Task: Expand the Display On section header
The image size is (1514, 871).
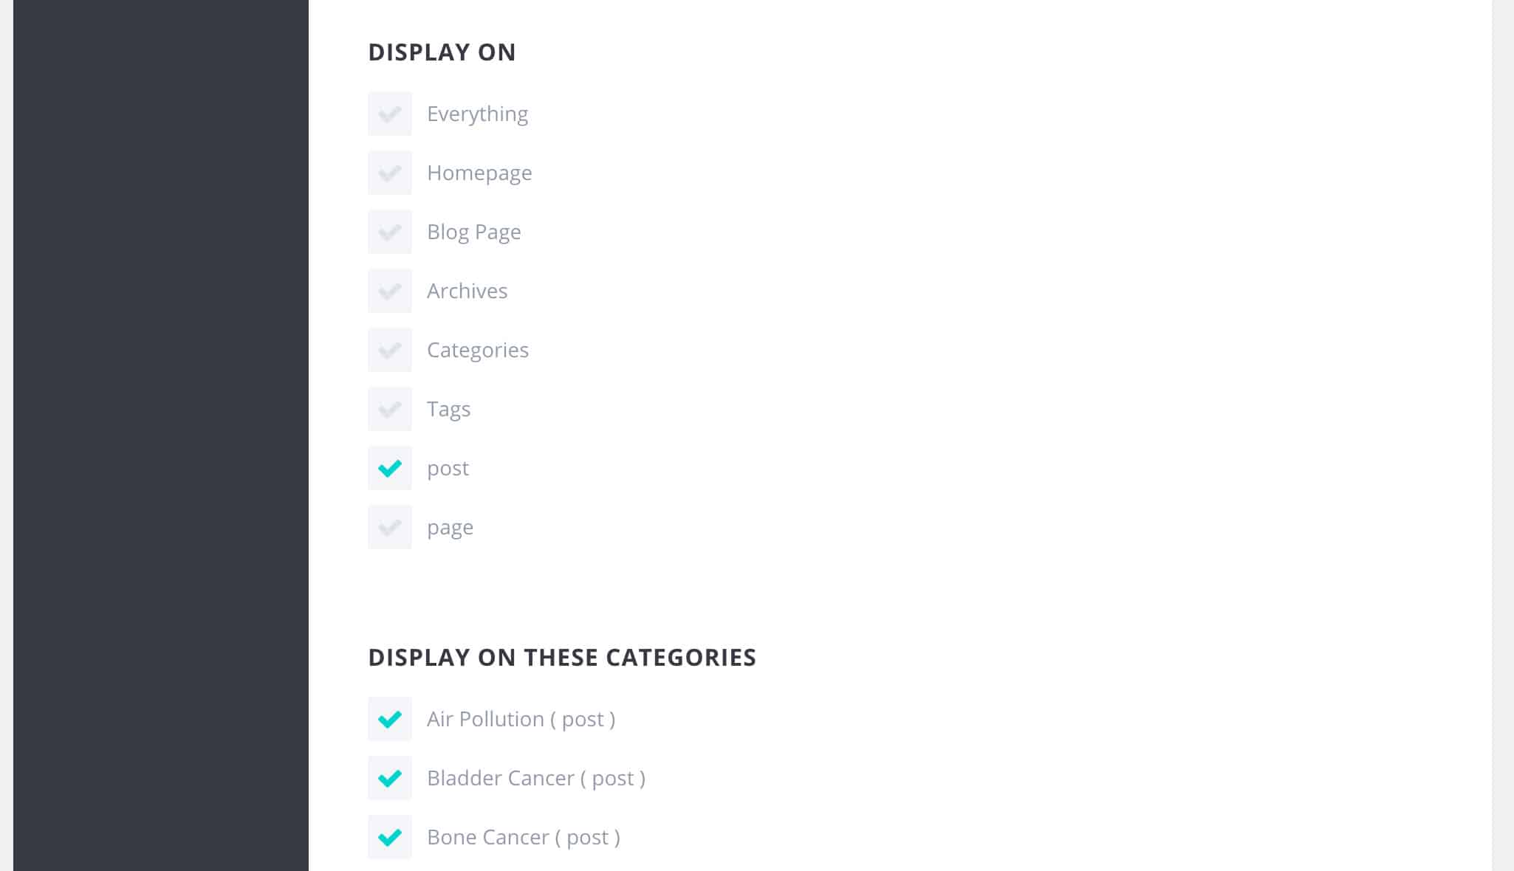Action: pos(442,52)
